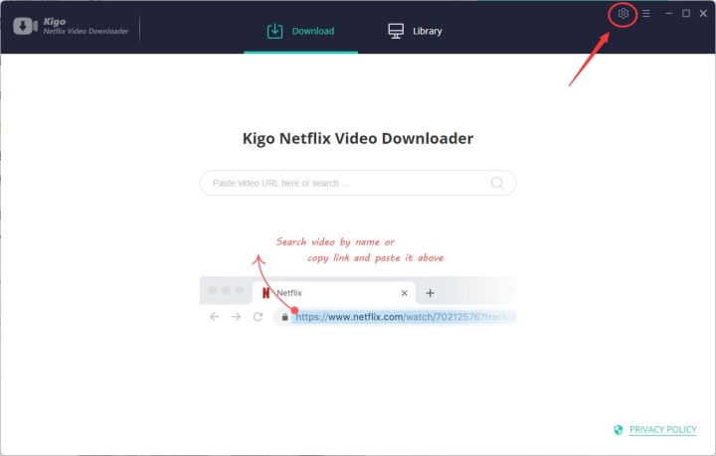Open the PRIVACY POLICY link
The image size is (716, 456).
663,429
